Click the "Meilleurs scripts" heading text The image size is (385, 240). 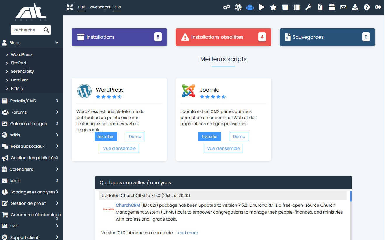pos(223,59)
